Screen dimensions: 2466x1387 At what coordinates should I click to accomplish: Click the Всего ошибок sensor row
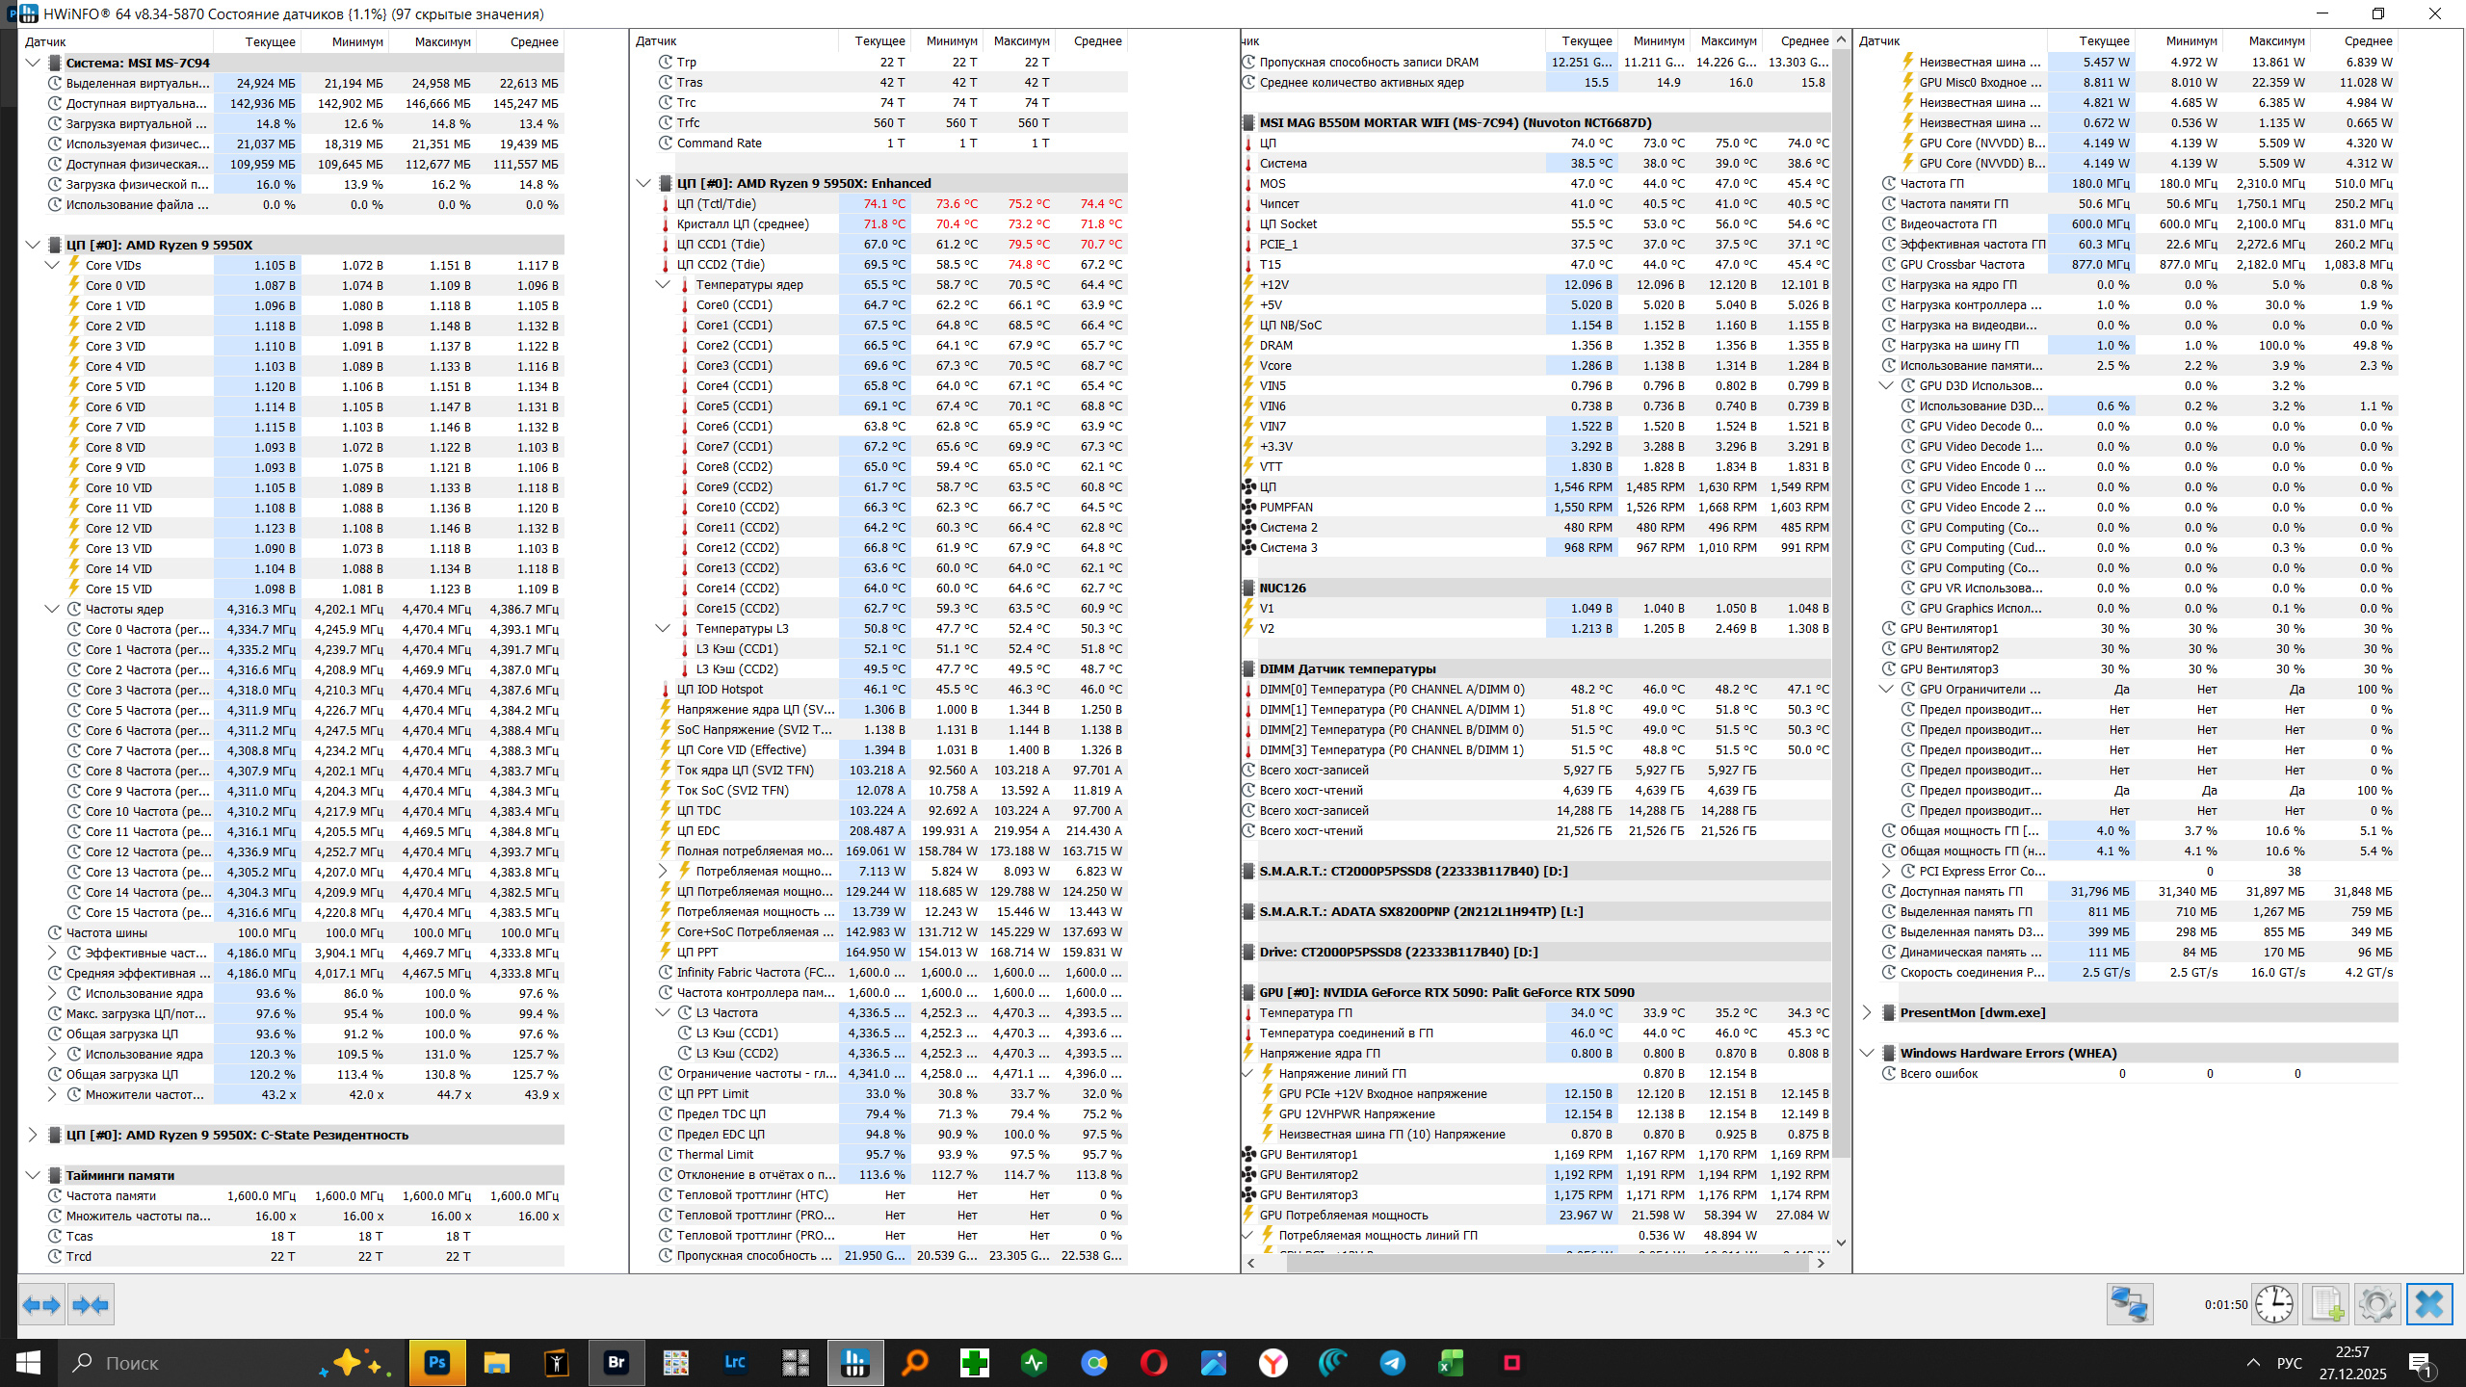1938,1073
